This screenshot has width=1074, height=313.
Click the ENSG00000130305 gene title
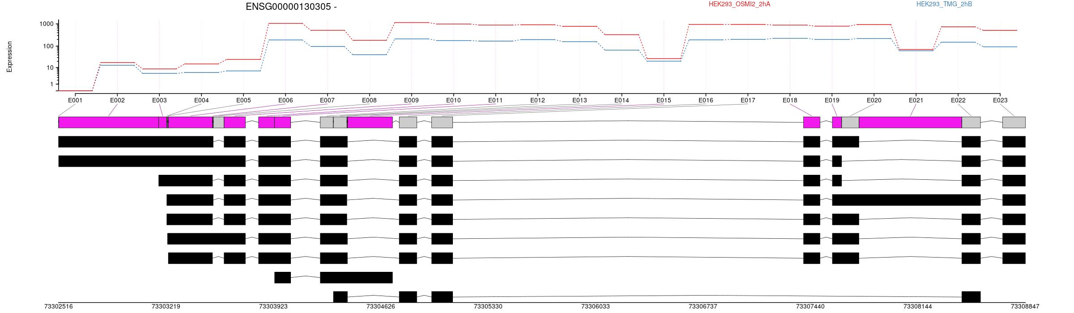coord(291,7)
